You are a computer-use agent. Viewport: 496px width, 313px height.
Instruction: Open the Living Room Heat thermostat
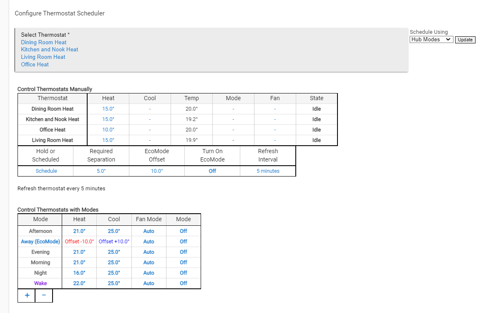pyautogui.click(x=43, y=57)
